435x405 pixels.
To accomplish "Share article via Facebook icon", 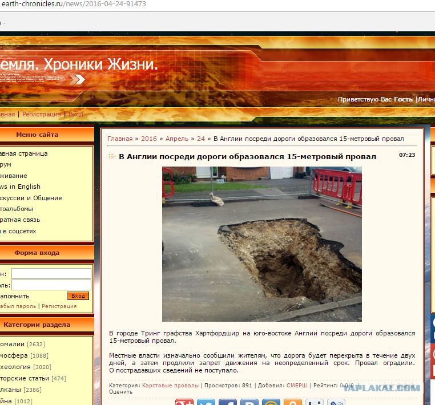I will coord(228,402).
